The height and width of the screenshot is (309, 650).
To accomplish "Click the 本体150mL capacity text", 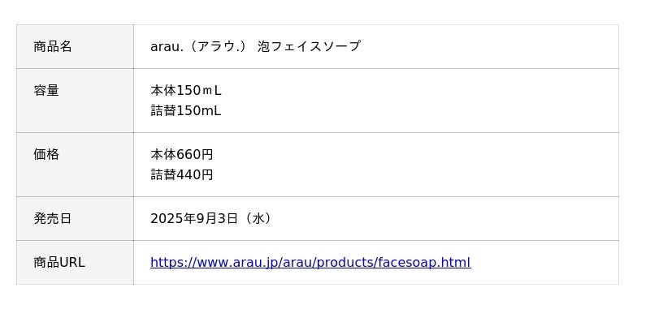I will coord(186,90).
